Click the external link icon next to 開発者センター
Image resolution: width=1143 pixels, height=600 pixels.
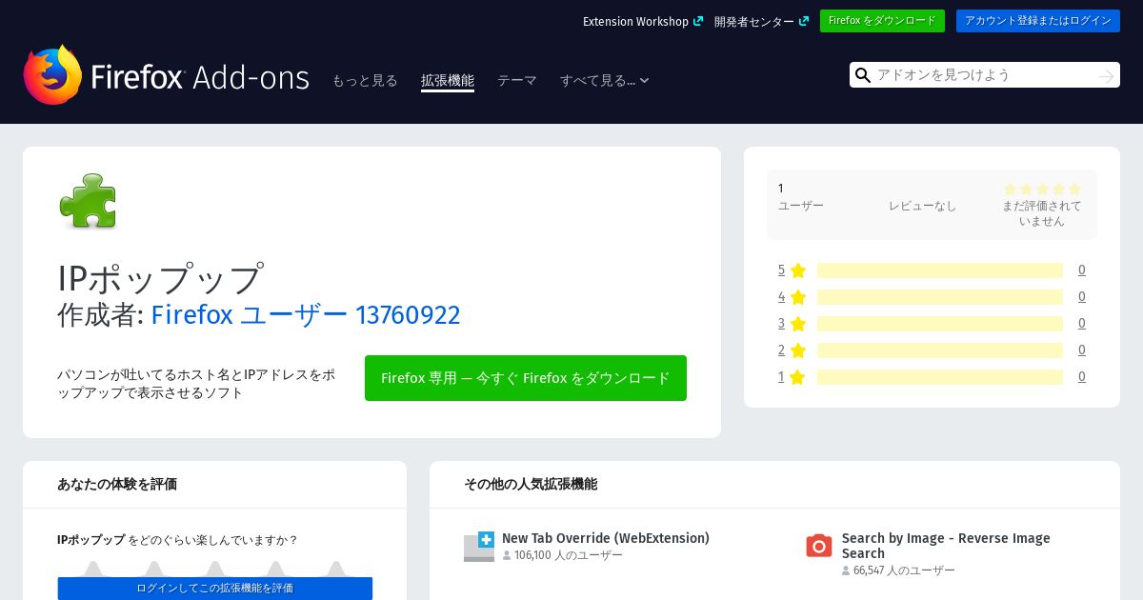804,21
